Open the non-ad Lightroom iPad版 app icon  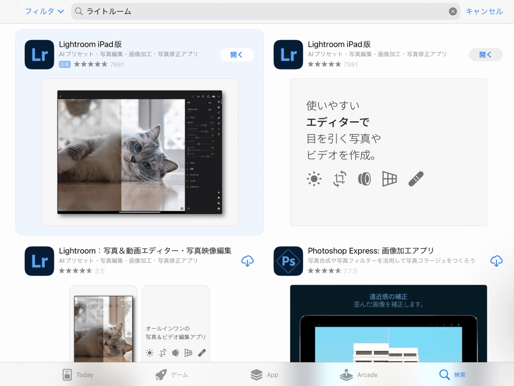tap(288, 54)
